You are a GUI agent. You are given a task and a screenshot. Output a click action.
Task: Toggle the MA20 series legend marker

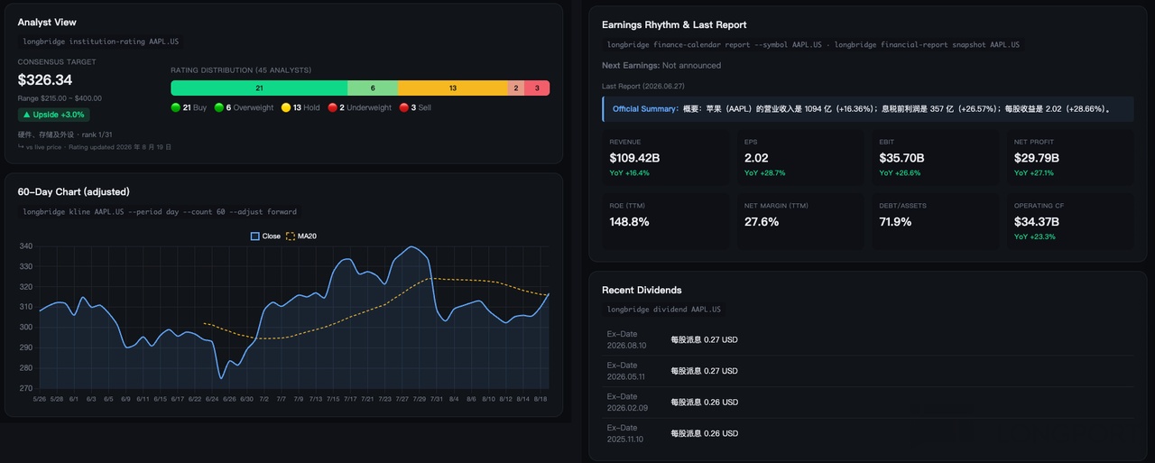(x=291, y=236)
